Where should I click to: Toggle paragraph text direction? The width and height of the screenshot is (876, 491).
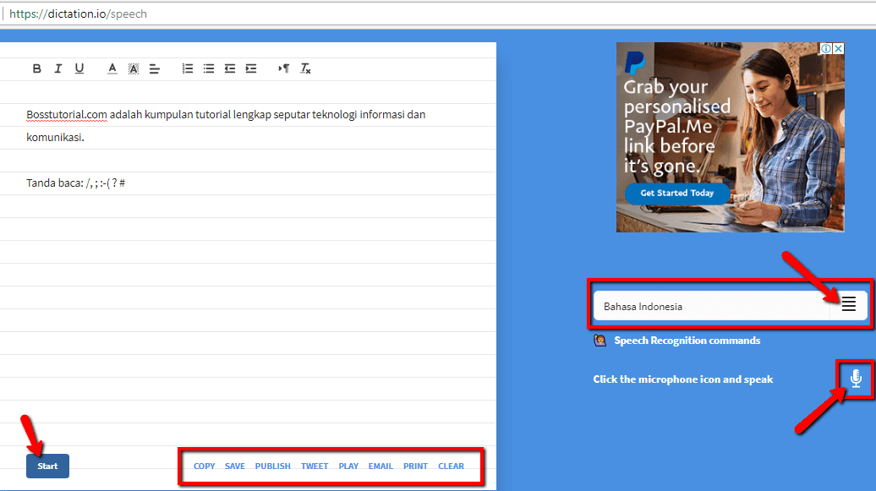click(x=284, y=68)
